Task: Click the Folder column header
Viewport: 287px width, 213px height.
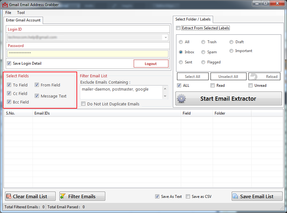Action: click(232, 113)
